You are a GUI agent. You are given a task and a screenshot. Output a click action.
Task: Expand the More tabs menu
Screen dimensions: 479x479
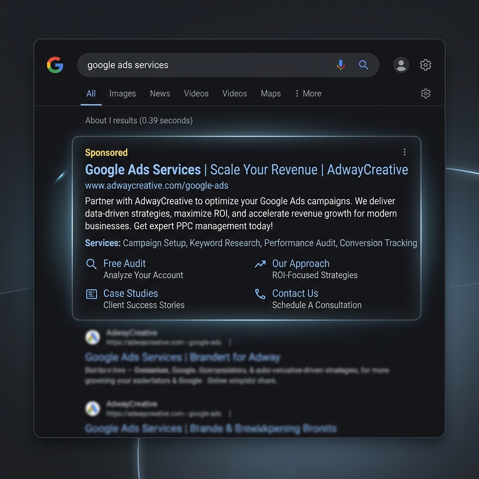(309, 94)
